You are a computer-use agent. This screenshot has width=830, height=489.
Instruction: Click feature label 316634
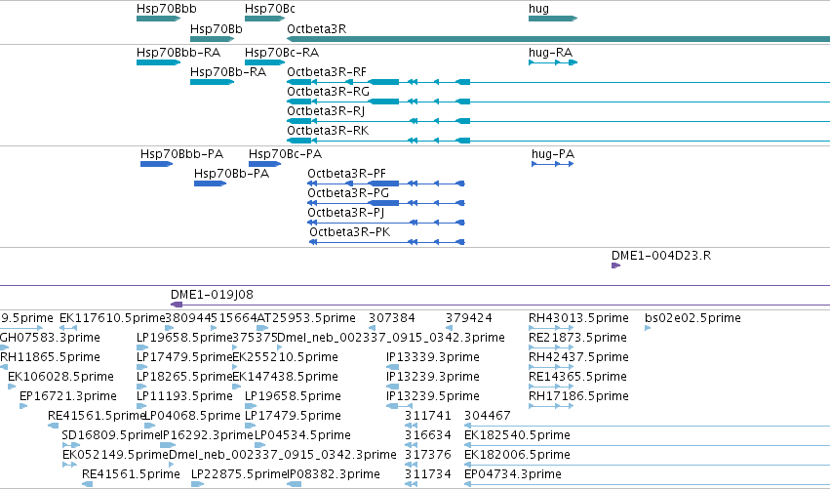tap(428, 435)
